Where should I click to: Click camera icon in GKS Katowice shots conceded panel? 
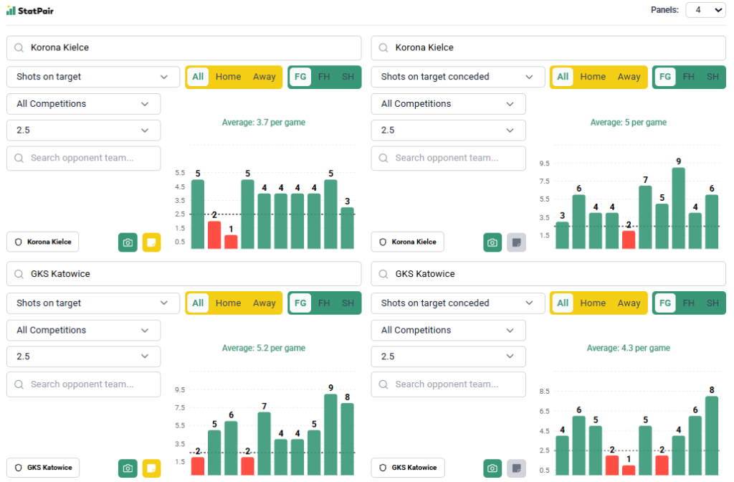pyautogui.click(x=492, y=468)
